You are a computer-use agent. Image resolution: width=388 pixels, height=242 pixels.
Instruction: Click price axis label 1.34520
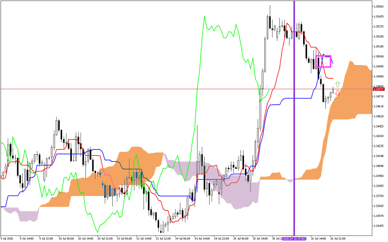[378, 116]
